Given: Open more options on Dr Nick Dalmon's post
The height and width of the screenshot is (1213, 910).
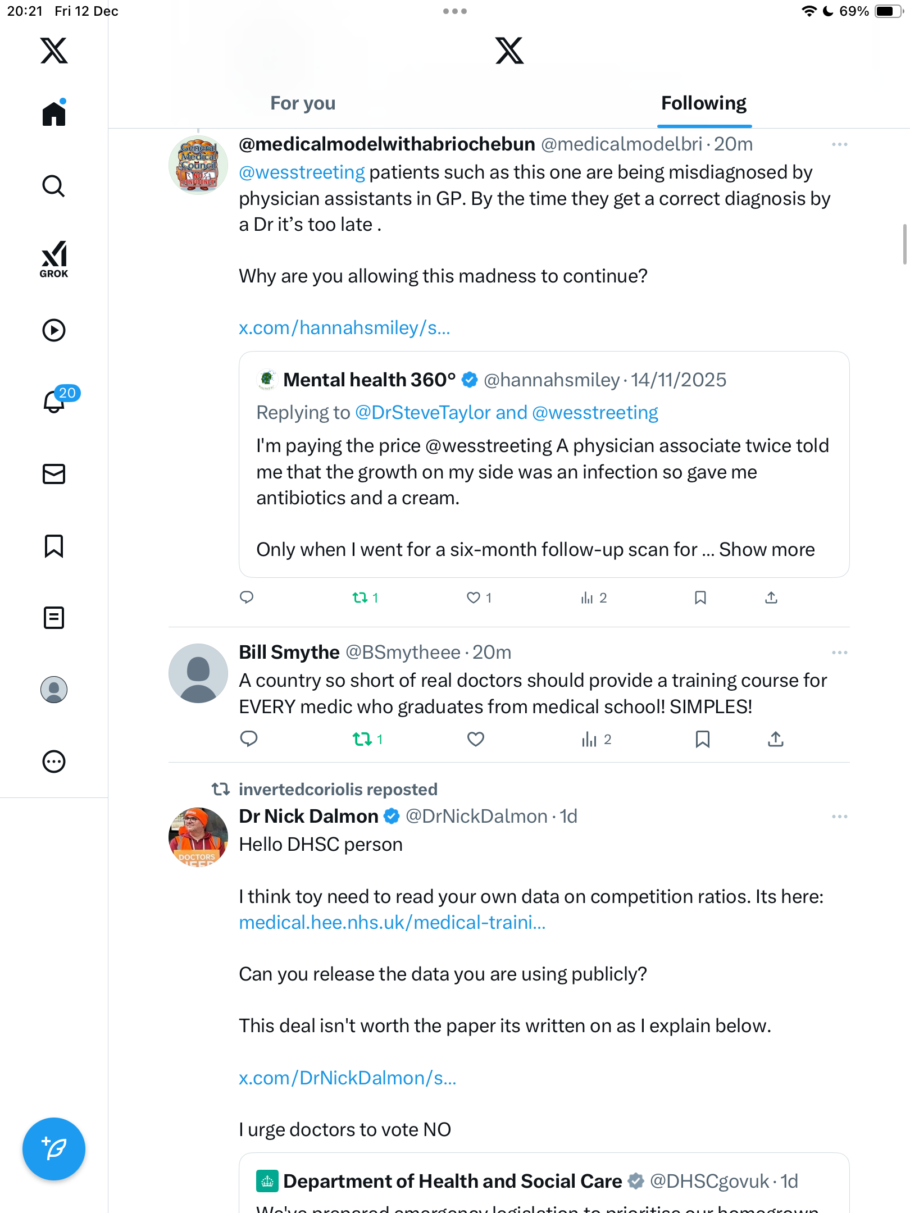Looking at the screenshot, I should (839, 817).
